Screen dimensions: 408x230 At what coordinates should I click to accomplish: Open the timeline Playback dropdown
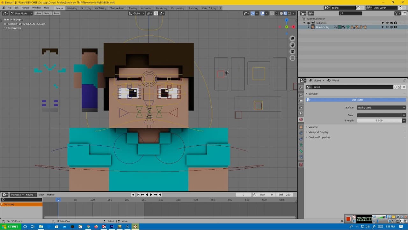click(17, 195)
